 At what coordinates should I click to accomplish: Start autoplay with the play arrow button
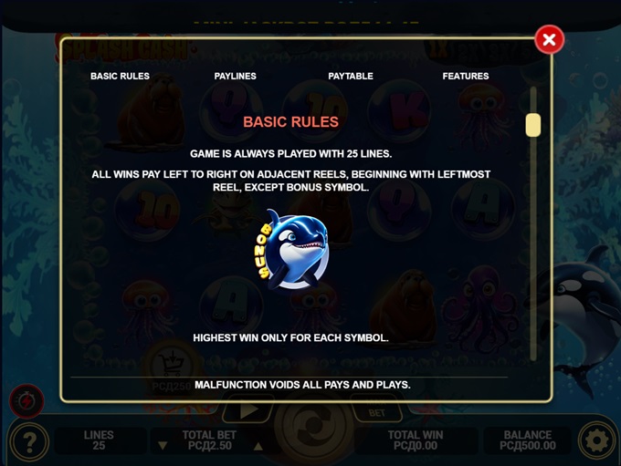[x=247, y=410]
